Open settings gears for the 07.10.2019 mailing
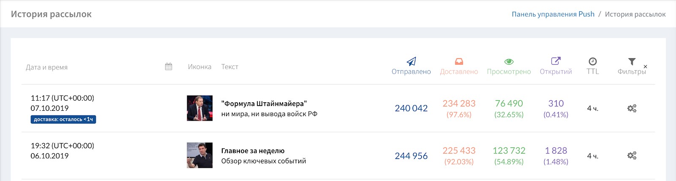The image size is (676, 181). click(x=632, y=108)
